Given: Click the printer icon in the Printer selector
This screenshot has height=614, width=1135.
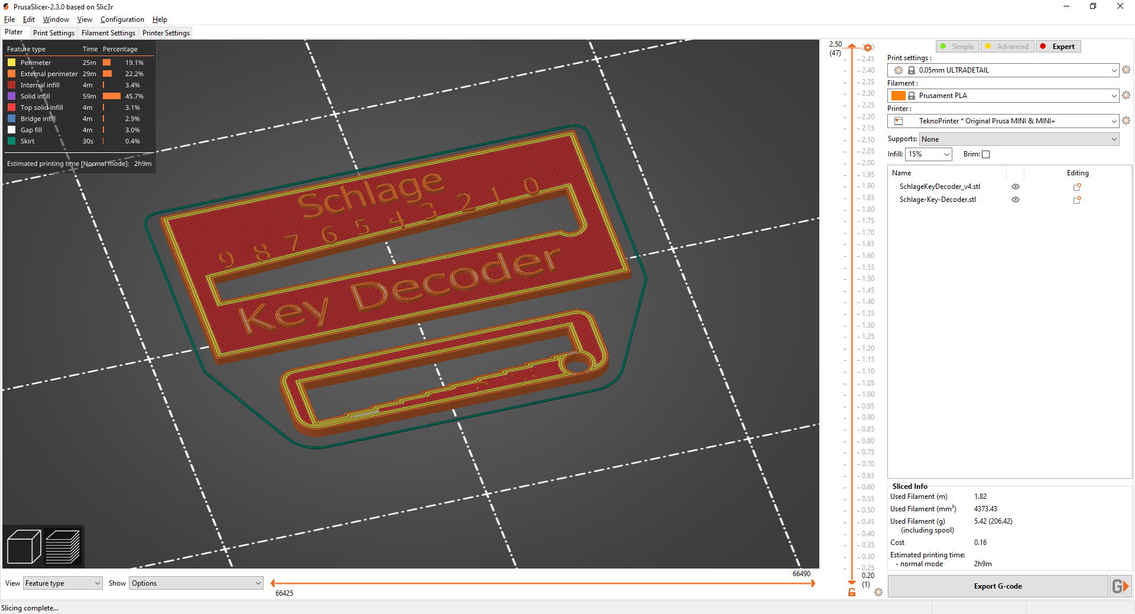Looking at the screenshot, I should coord(899,121).
